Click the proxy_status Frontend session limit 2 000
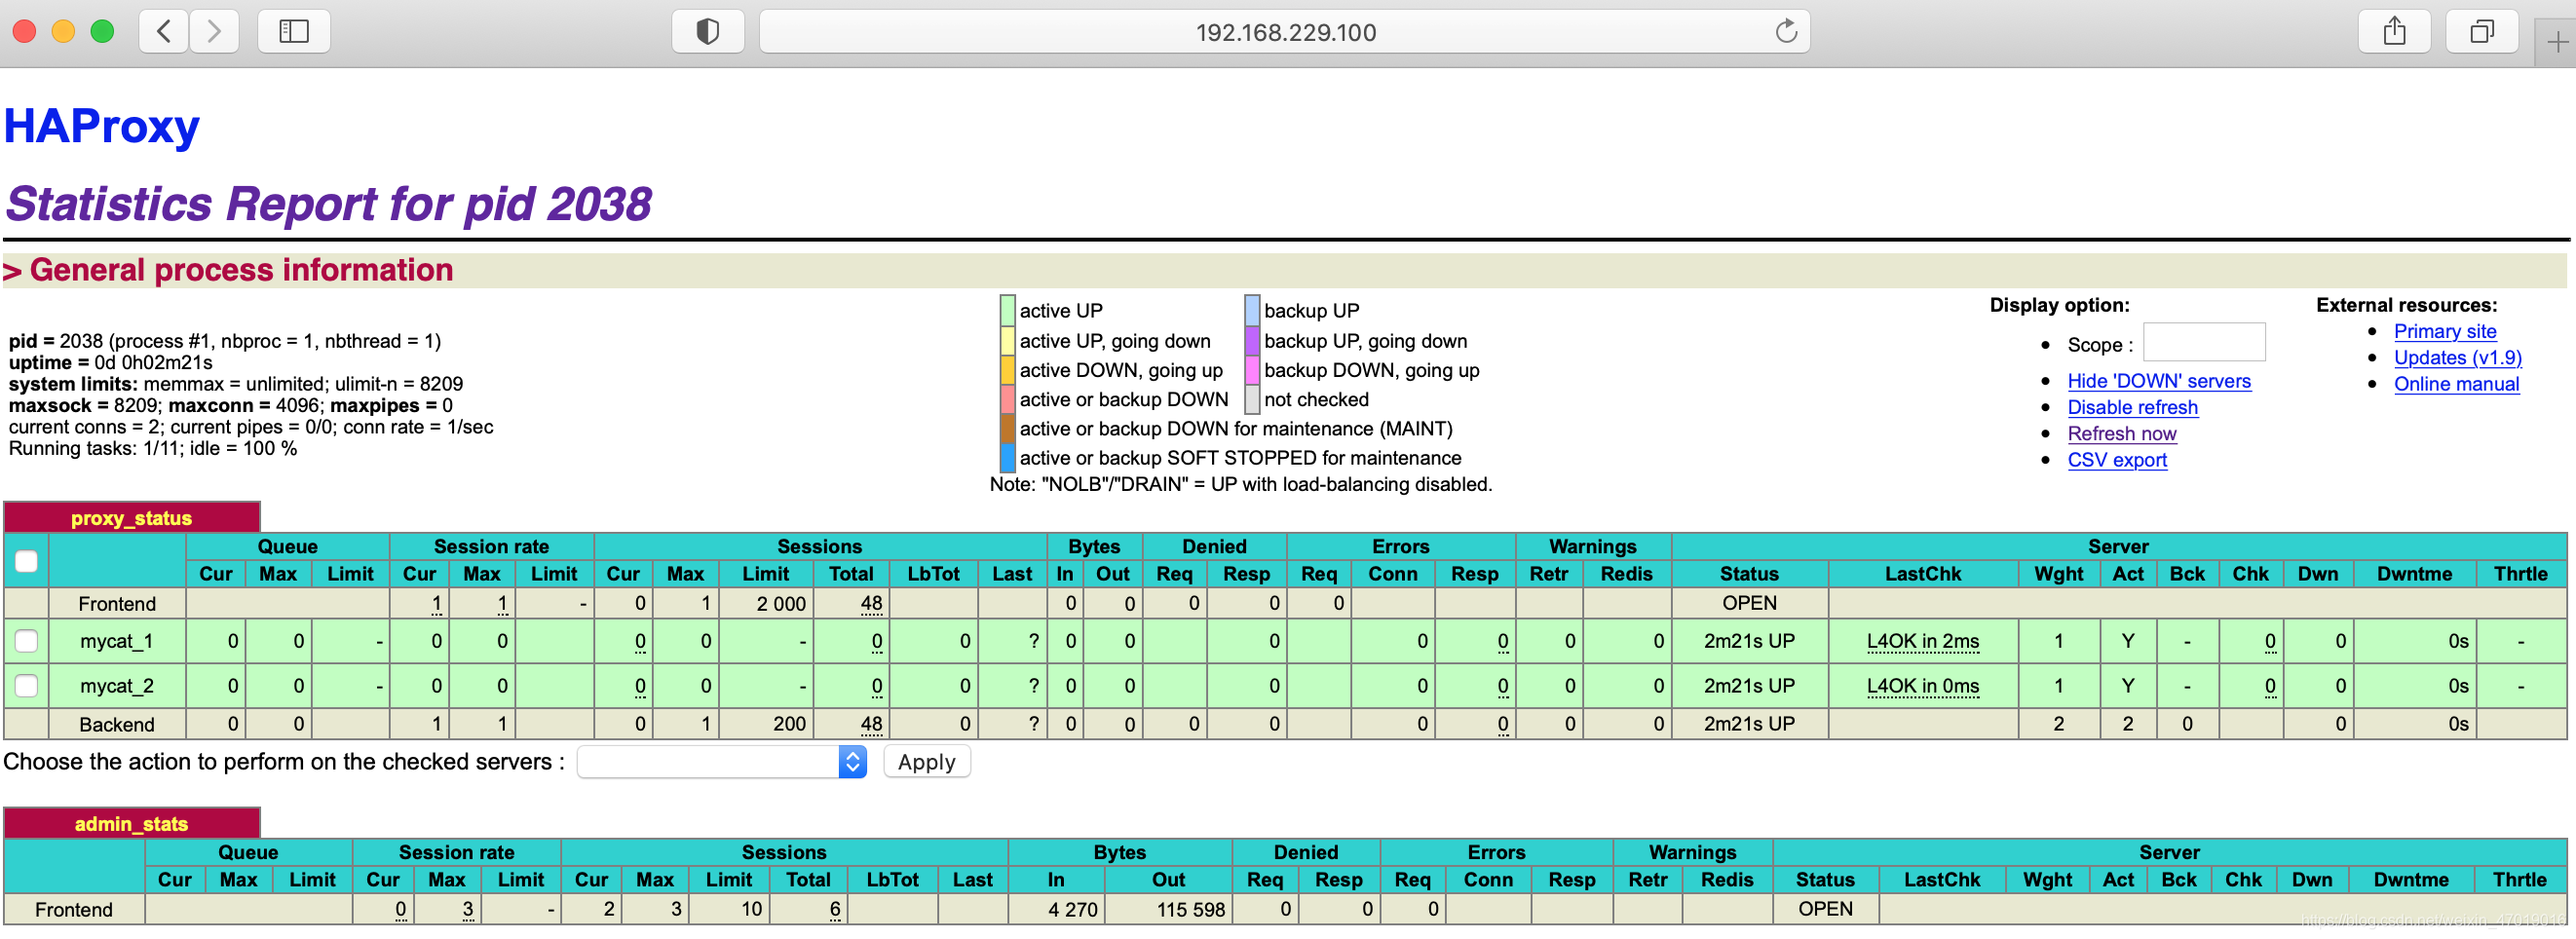The image size is (2576, 939). point(781,603)
